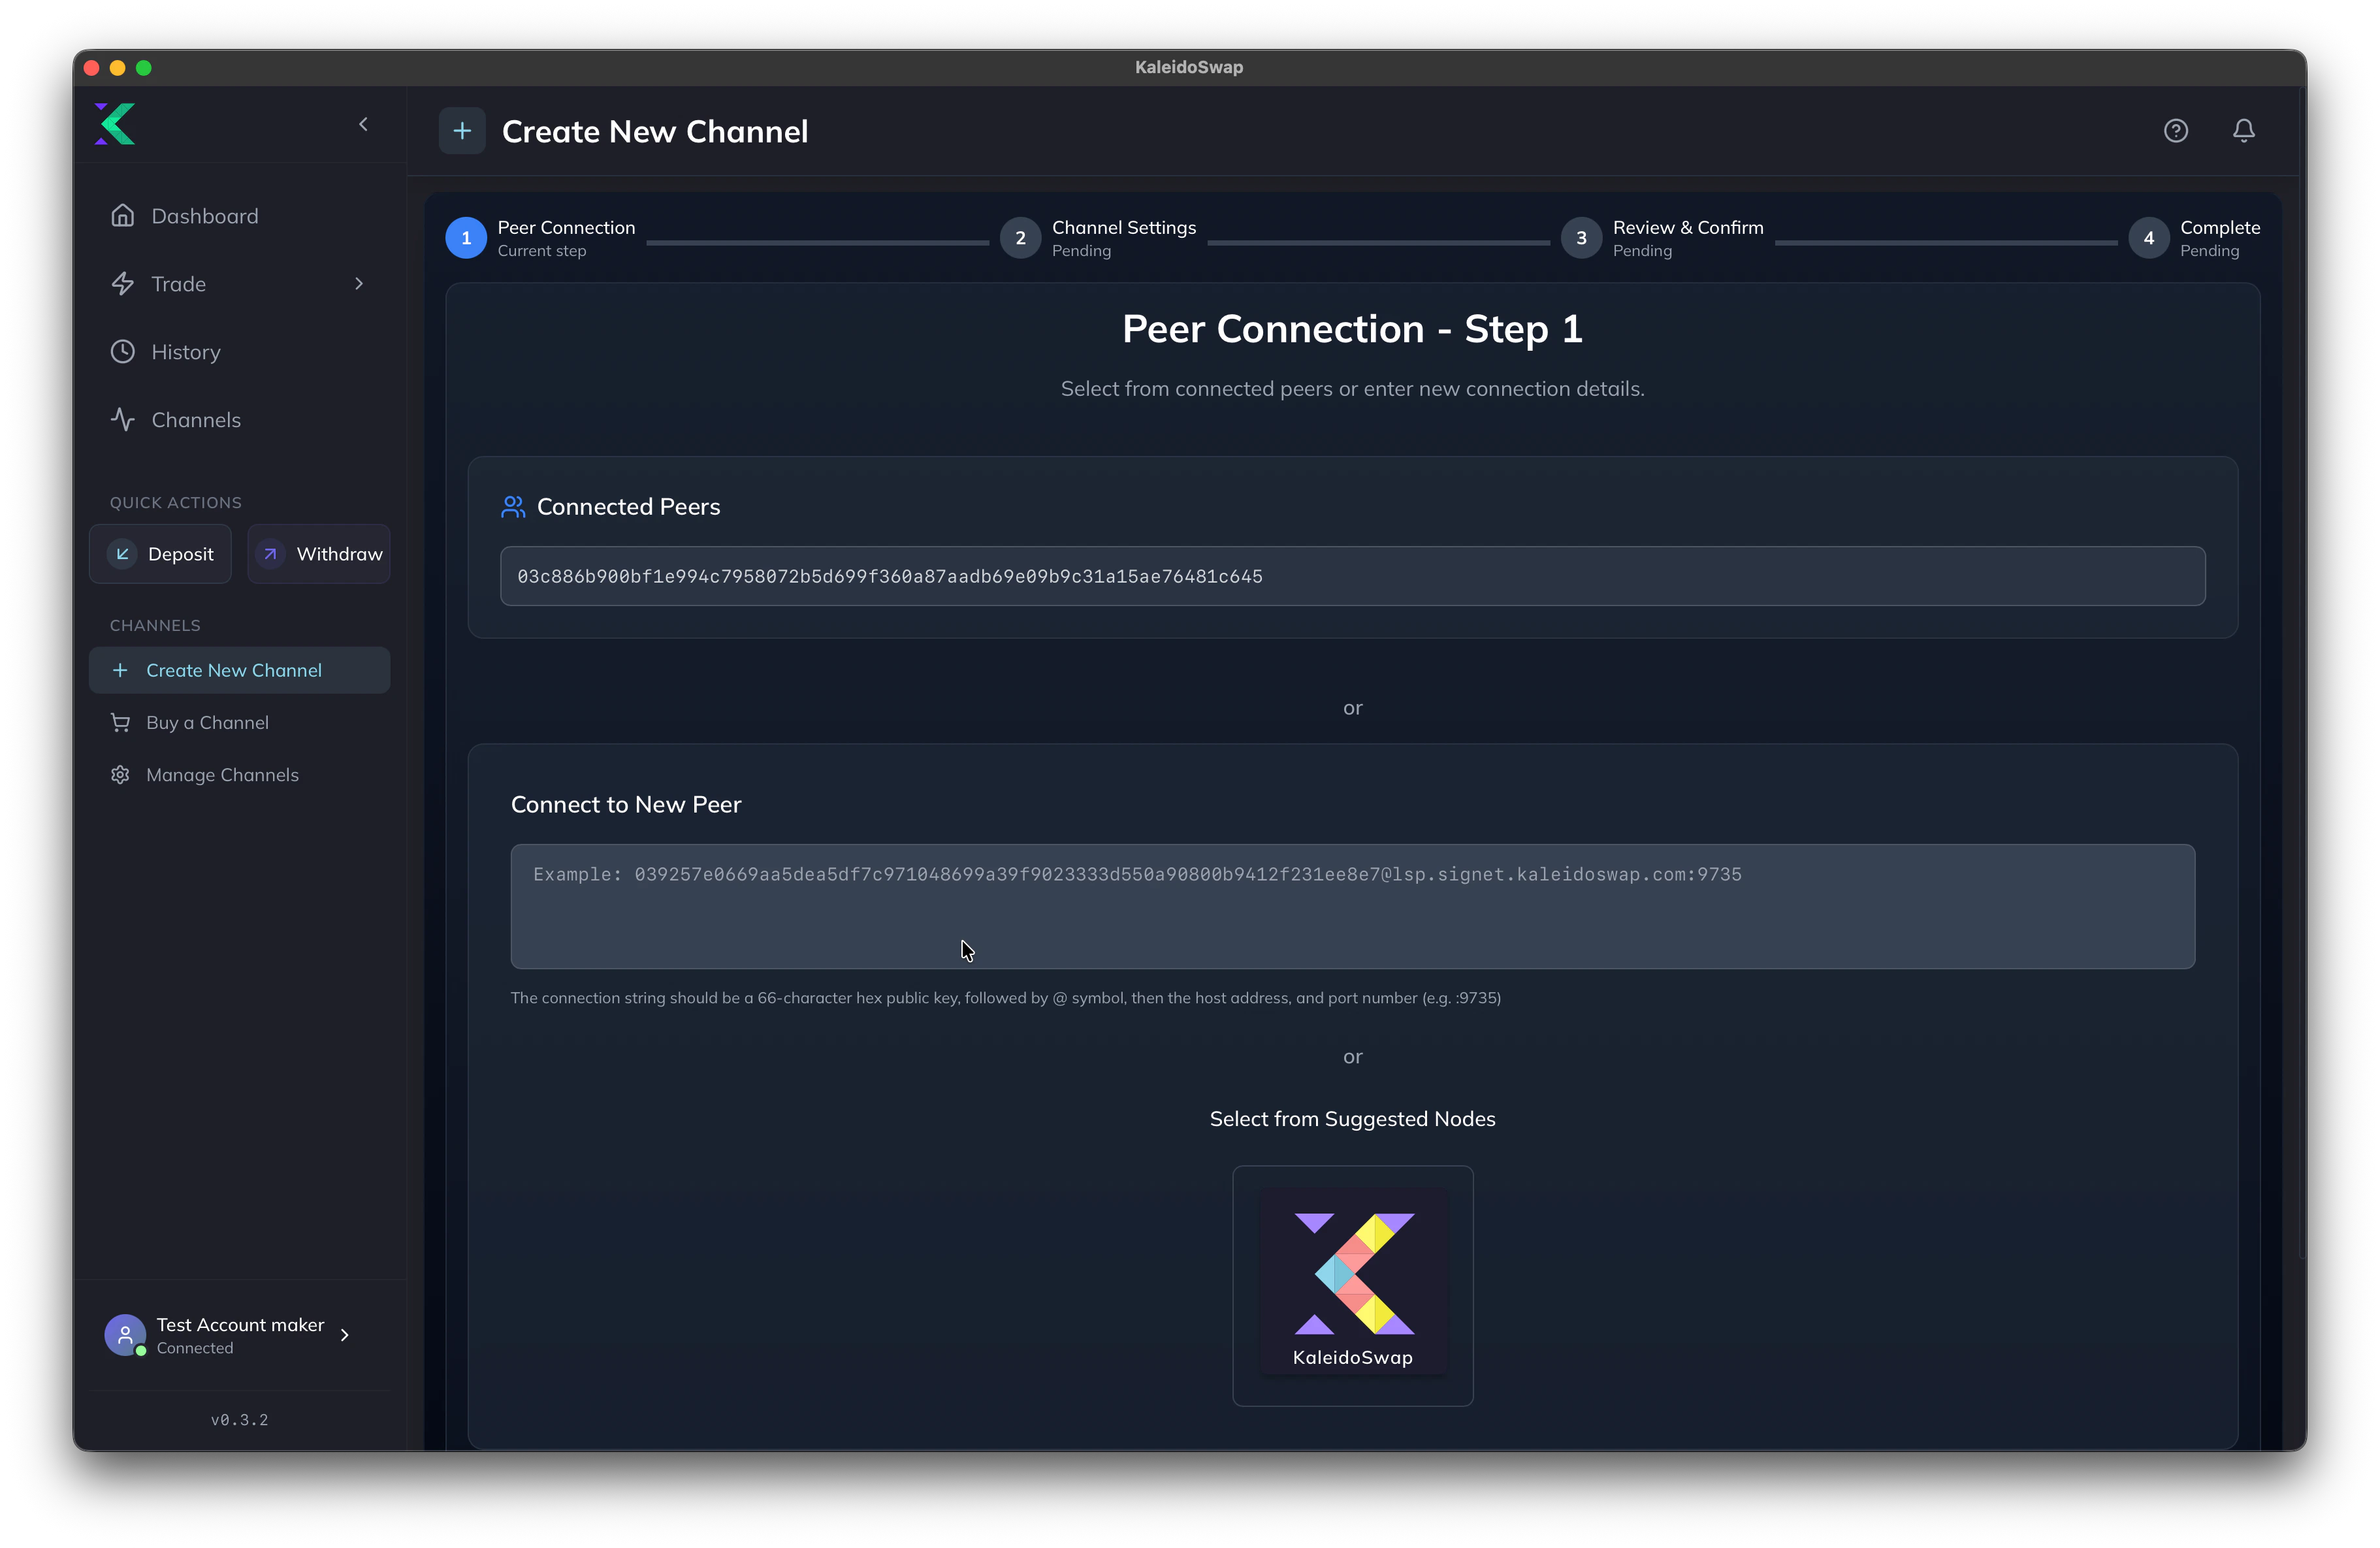Select Create New Channel sidebar item
Viewport: 2380px width, 1548px height.
click(233, 670)
